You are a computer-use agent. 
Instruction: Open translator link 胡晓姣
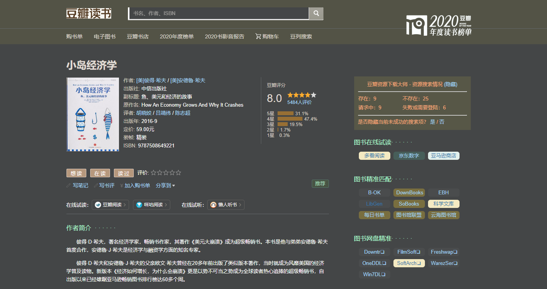click(x=144, y=113)
